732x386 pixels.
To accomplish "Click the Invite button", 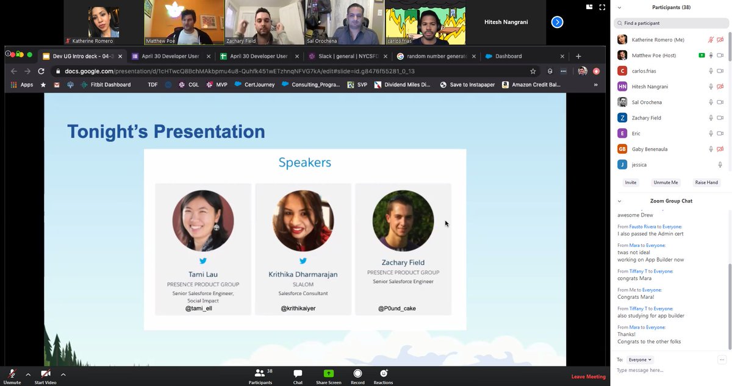I will click(x=631, y=182).
